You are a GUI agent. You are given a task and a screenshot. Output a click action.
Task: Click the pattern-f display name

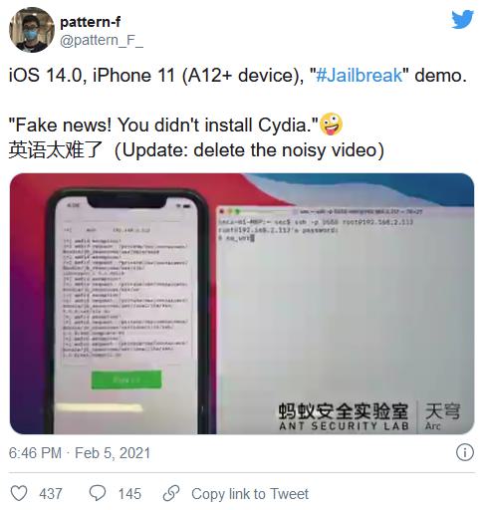[x=90, y=22]
